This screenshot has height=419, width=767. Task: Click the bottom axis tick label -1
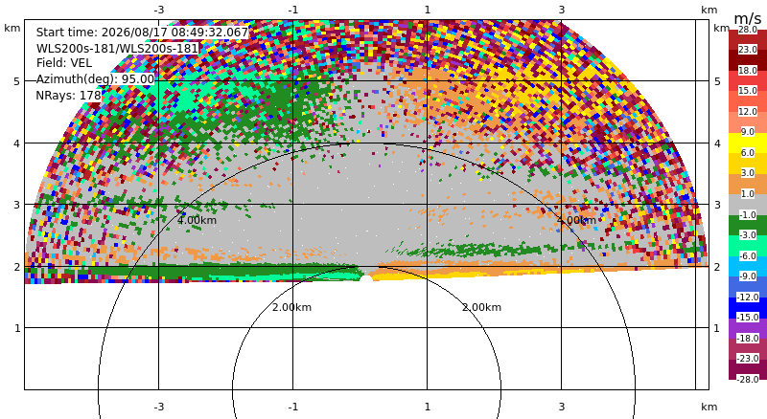click(293, 407)
